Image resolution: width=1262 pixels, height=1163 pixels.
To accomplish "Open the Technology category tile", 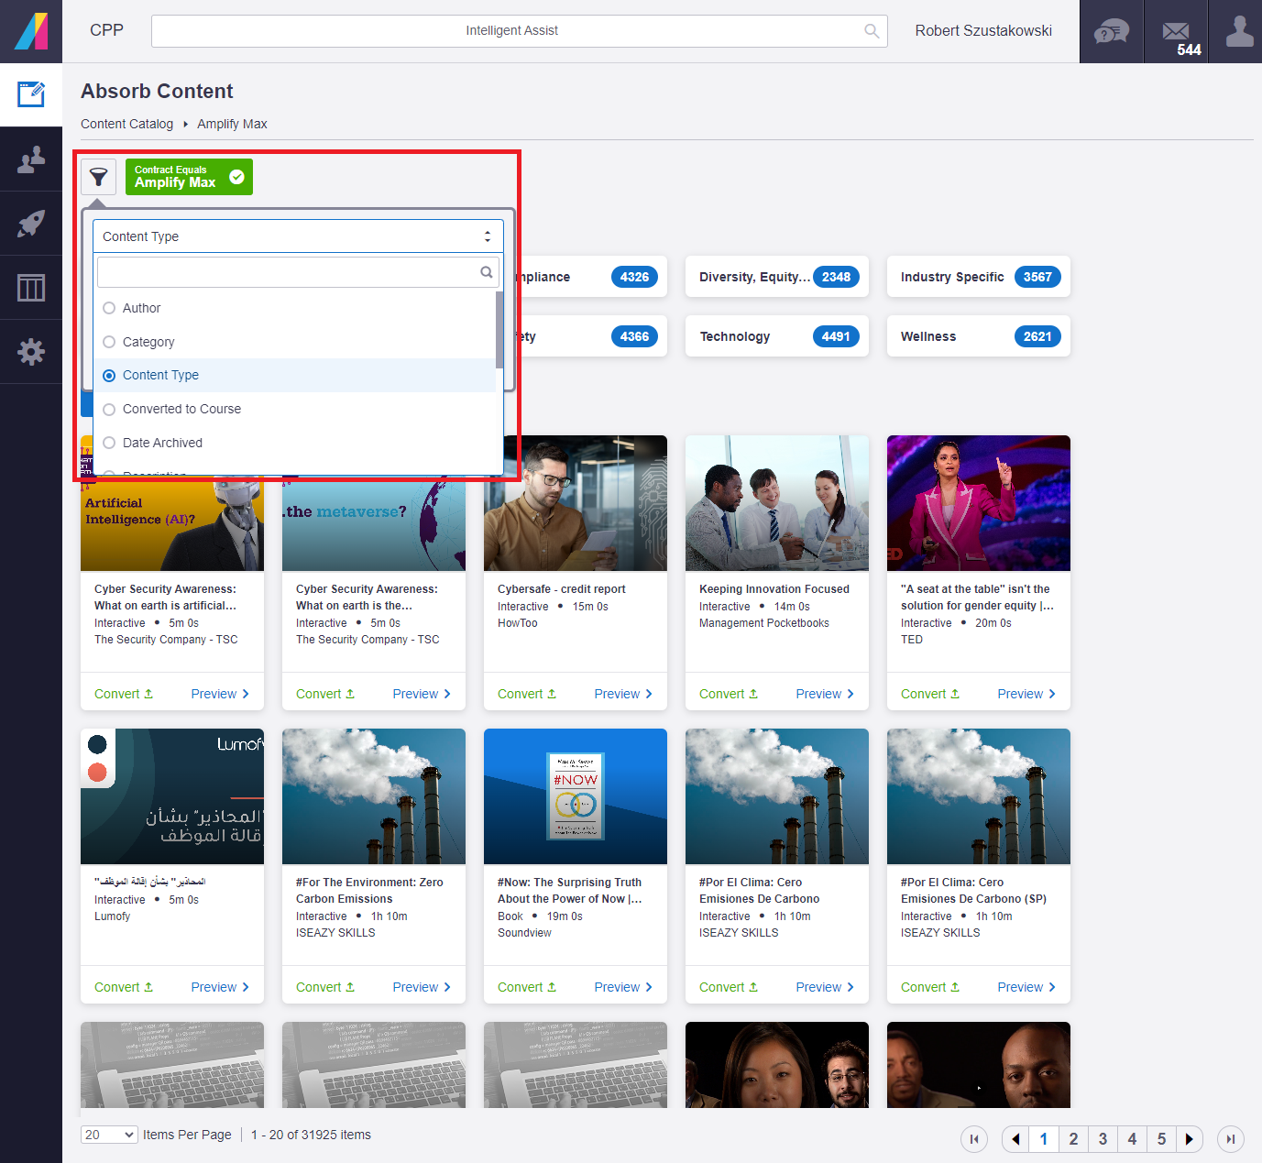I will click(x=777, y=336).
